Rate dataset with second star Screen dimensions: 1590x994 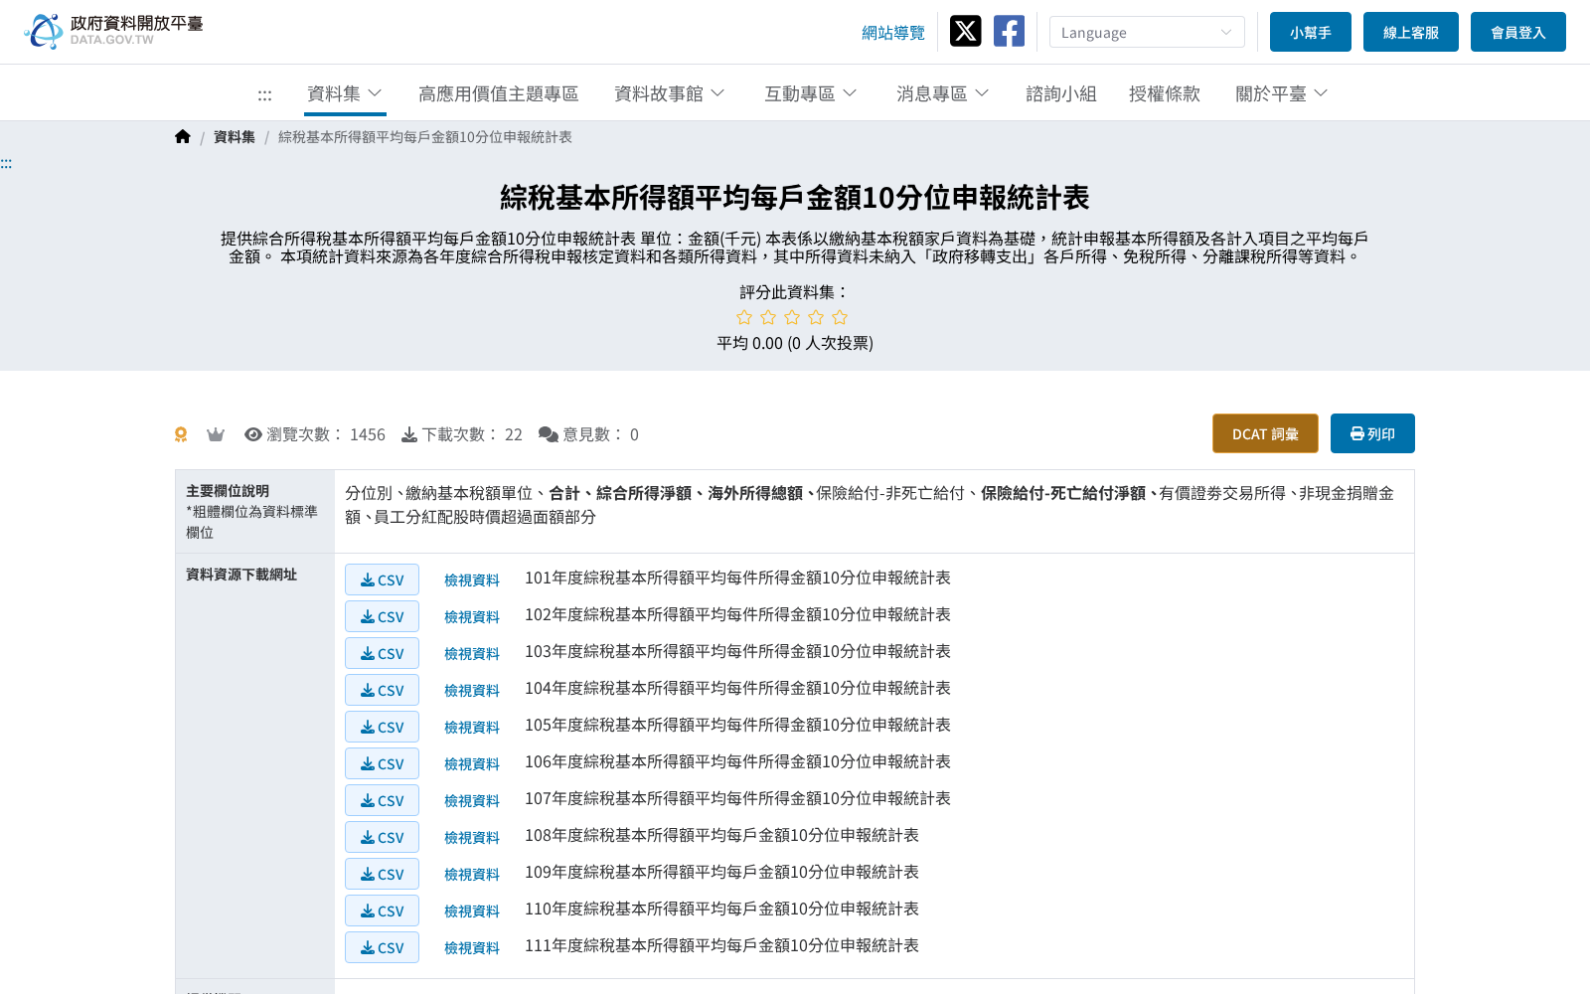tap(768, 317)
